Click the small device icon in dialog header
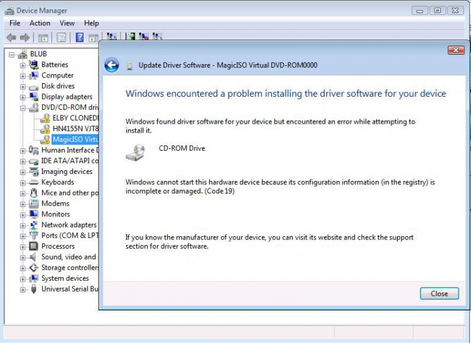The image size is (471, 343). [x=130, y=65]
